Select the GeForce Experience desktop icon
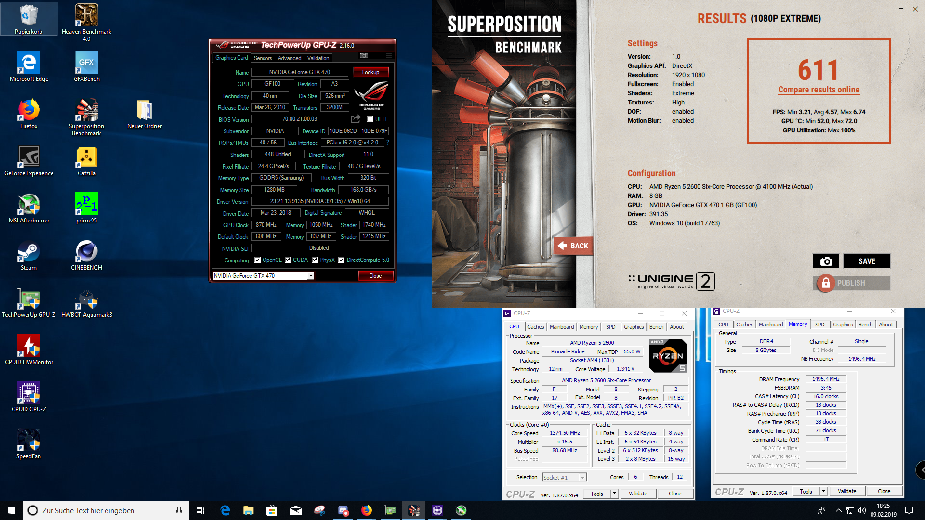Image resolution: width=925 pixels, height=520 pixels. coord(29,161)
